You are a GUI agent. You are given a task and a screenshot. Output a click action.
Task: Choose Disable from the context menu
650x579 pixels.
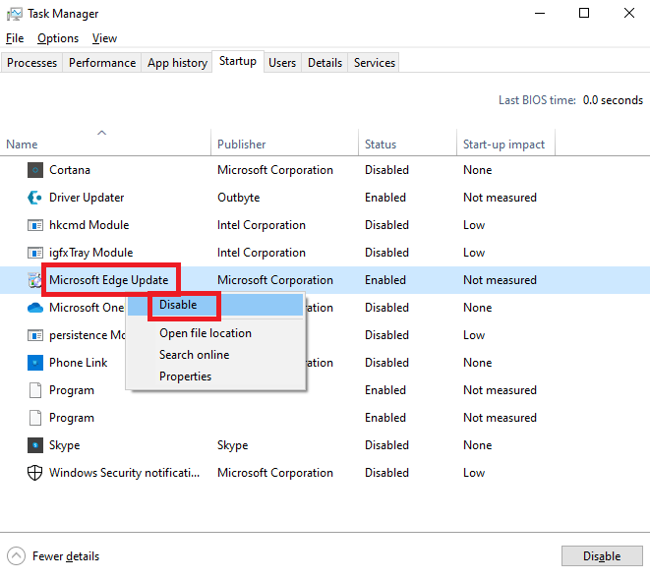(x=178, y=305)
